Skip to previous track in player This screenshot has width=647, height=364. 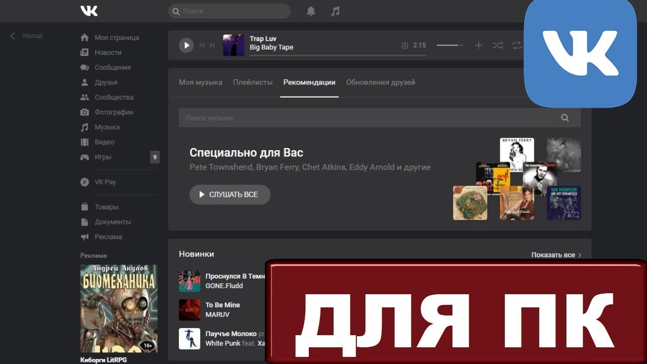point(202,45)
